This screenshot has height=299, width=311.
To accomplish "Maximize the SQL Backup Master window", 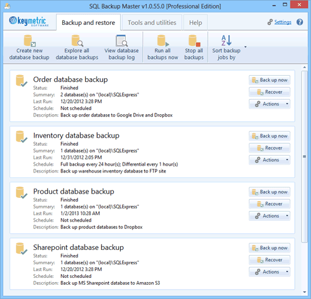I will point(285,4).
